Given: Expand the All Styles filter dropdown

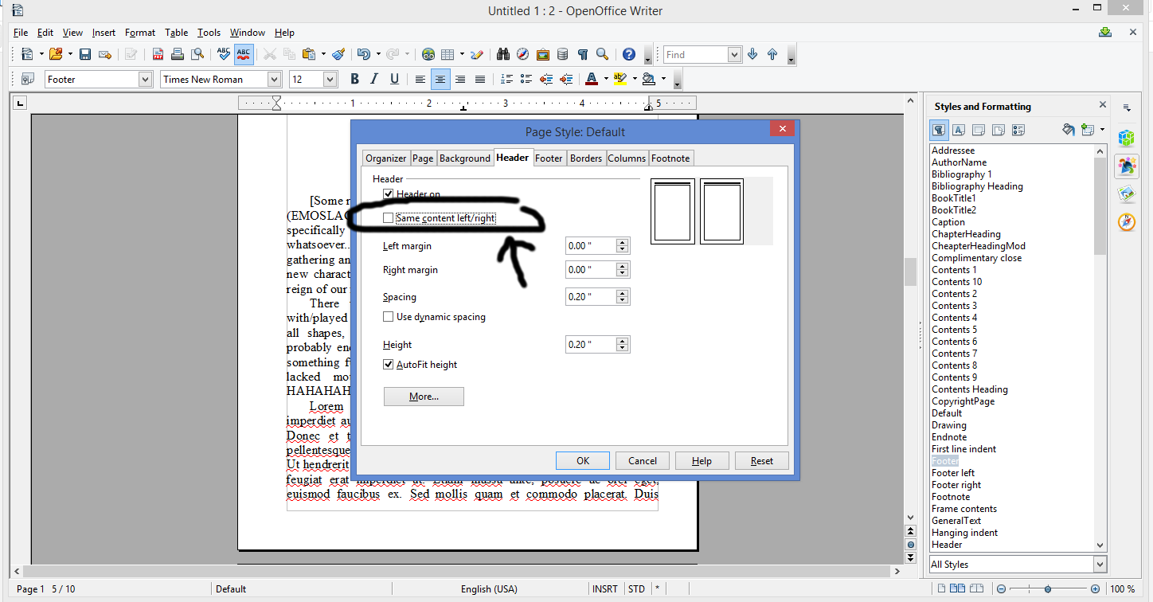Looking at the screenshot, I should coord(1100,565).
